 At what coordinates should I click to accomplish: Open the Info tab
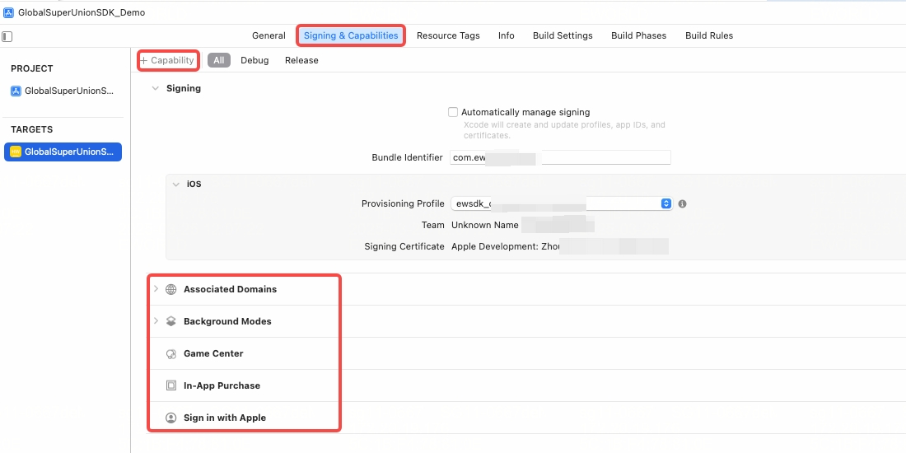(x=507, y=35)
